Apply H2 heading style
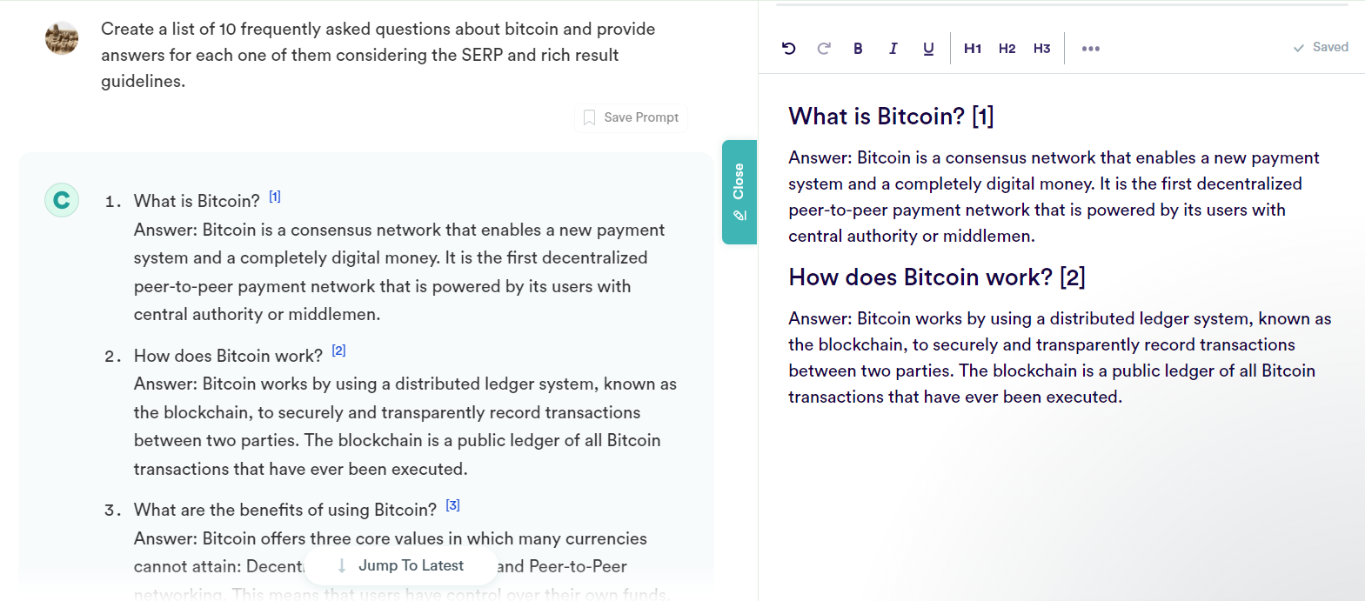 [x=1007, y=48]
